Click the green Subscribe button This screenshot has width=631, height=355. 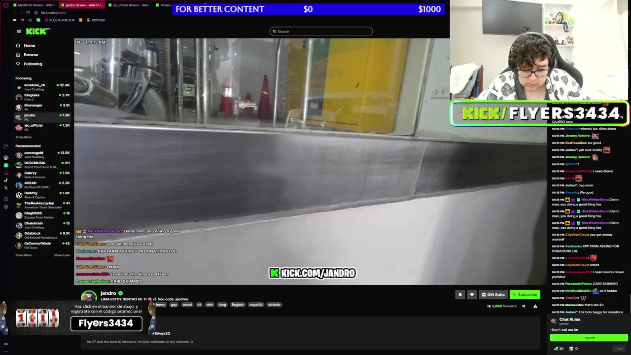pyautogui.click(x=525, y=295)
